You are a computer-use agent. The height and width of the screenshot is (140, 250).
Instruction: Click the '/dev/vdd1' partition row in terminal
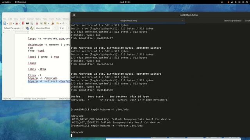tap(119, 100)
